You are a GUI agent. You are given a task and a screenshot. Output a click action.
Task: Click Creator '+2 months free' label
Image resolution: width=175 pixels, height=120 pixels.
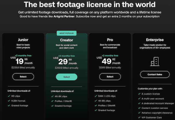pos(67,56)
